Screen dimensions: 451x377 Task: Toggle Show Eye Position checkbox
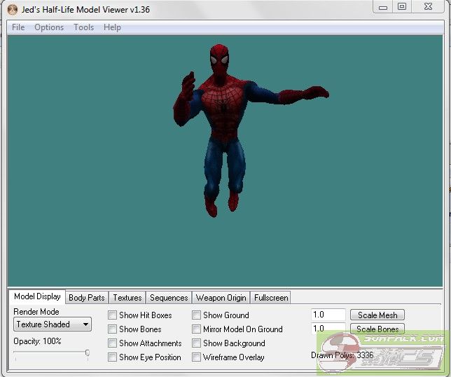112,357
